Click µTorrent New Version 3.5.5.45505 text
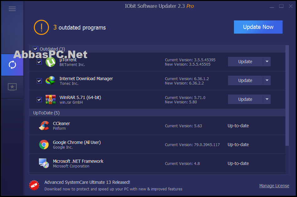The height and width of the screenshot is (197, 297). pyautogui.click(x=188, y=64)
